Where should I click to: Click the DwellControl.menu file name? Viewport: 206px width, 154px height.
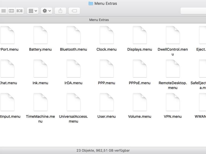click(173, 52)
